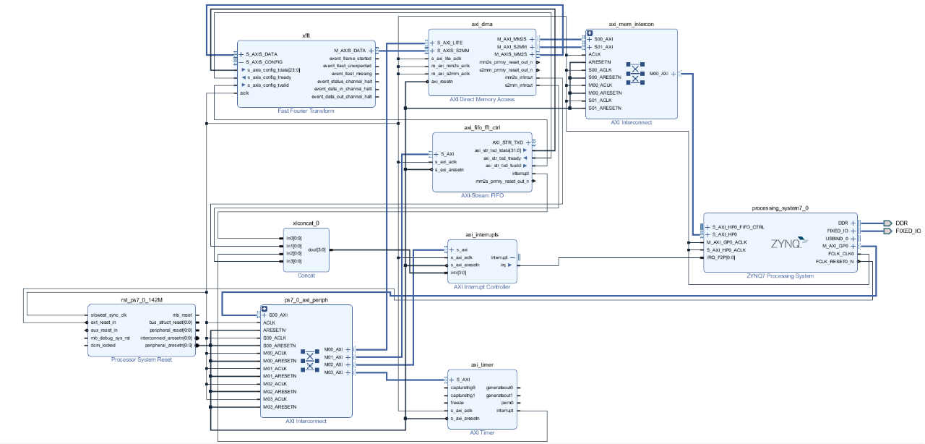Expand AXI_STR_TXD interface on axi_fifo_fft_ctrl
The width and height of the screenshot is (925, 444).
pyautogui.click(x=528, y=142)
